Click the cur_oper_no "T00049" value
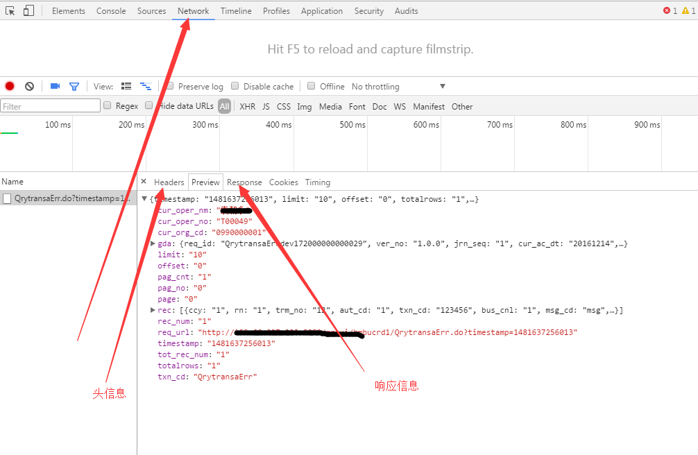Viewport: 698px width, 455px height. tap(235, 221)
